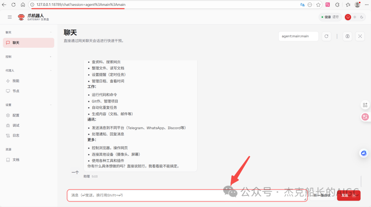The image size is (371, 207).
Task: Click the reader options ellipsis in address bar
Action: point(310,4)
